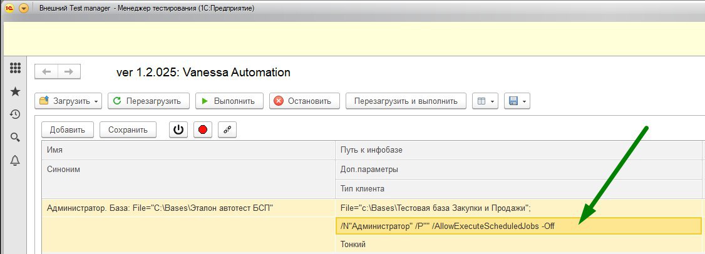Open the Notifications bell icon
Image resolution: width=705 pixels, height=254 pixels.
tap(15, 160)
